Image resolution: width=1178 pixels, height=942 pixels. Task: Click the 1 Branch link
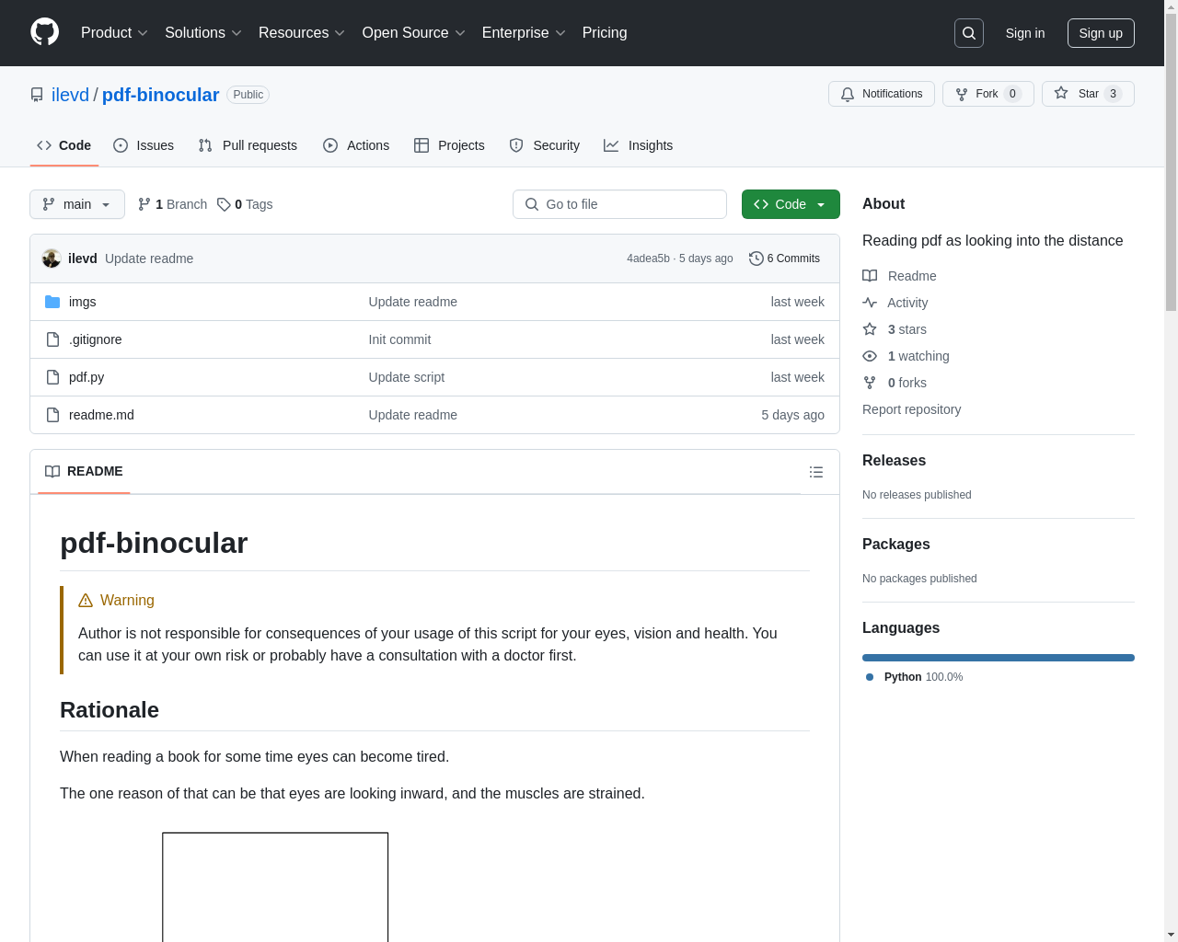tap(172, 204)
